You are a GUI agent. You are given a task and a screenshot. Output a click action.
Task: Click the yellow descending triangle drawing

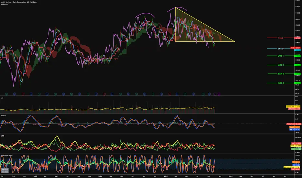click(x=194, y=32)
